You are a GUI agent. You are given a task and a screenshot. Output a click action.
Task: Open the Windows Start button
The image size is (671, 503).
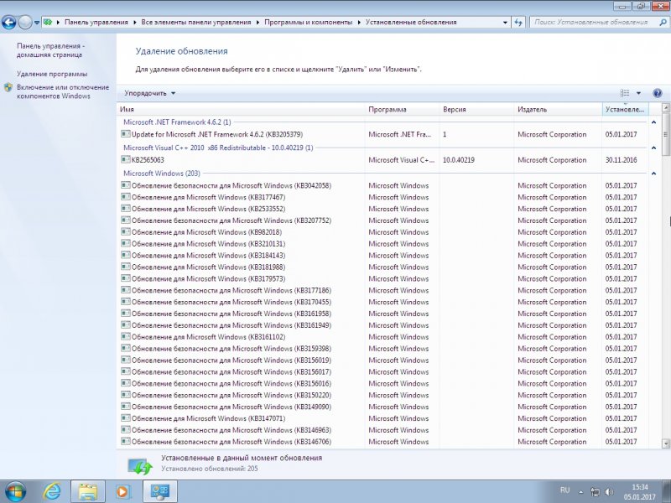pos(14,491)
